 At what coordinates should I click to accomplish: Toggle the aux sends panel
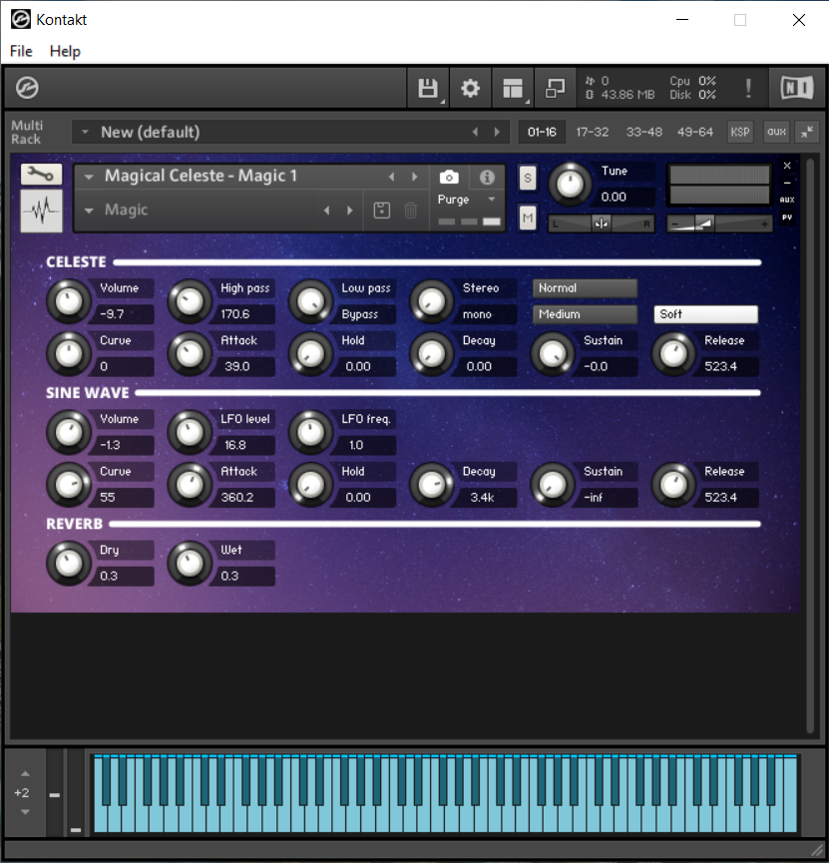tap(776, 132)
